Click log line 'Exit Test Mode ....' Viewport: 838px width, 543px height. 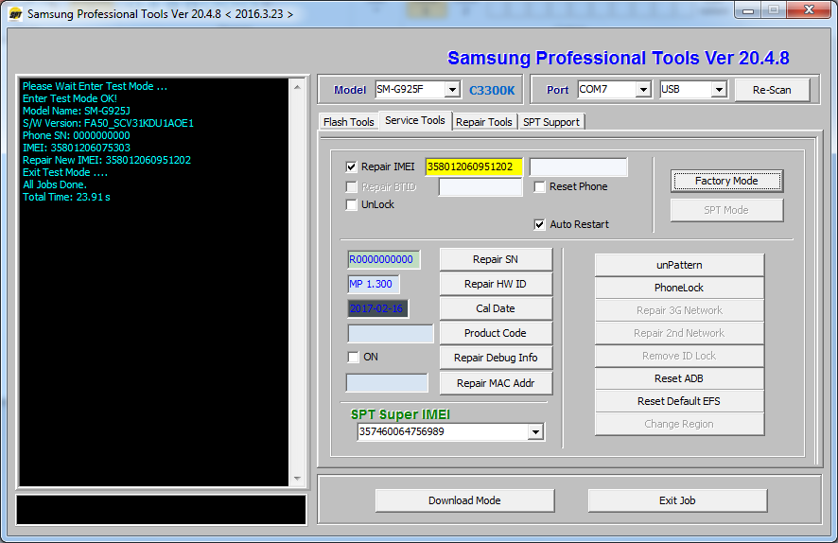pos(64,172)
